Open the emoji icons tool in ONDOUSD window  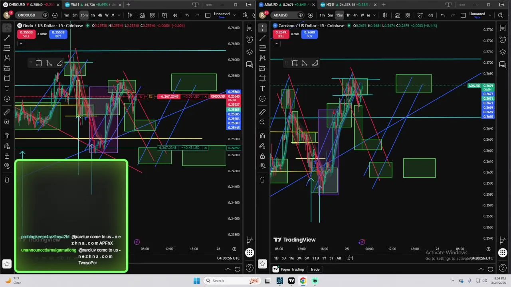click(x=7, y=98)
